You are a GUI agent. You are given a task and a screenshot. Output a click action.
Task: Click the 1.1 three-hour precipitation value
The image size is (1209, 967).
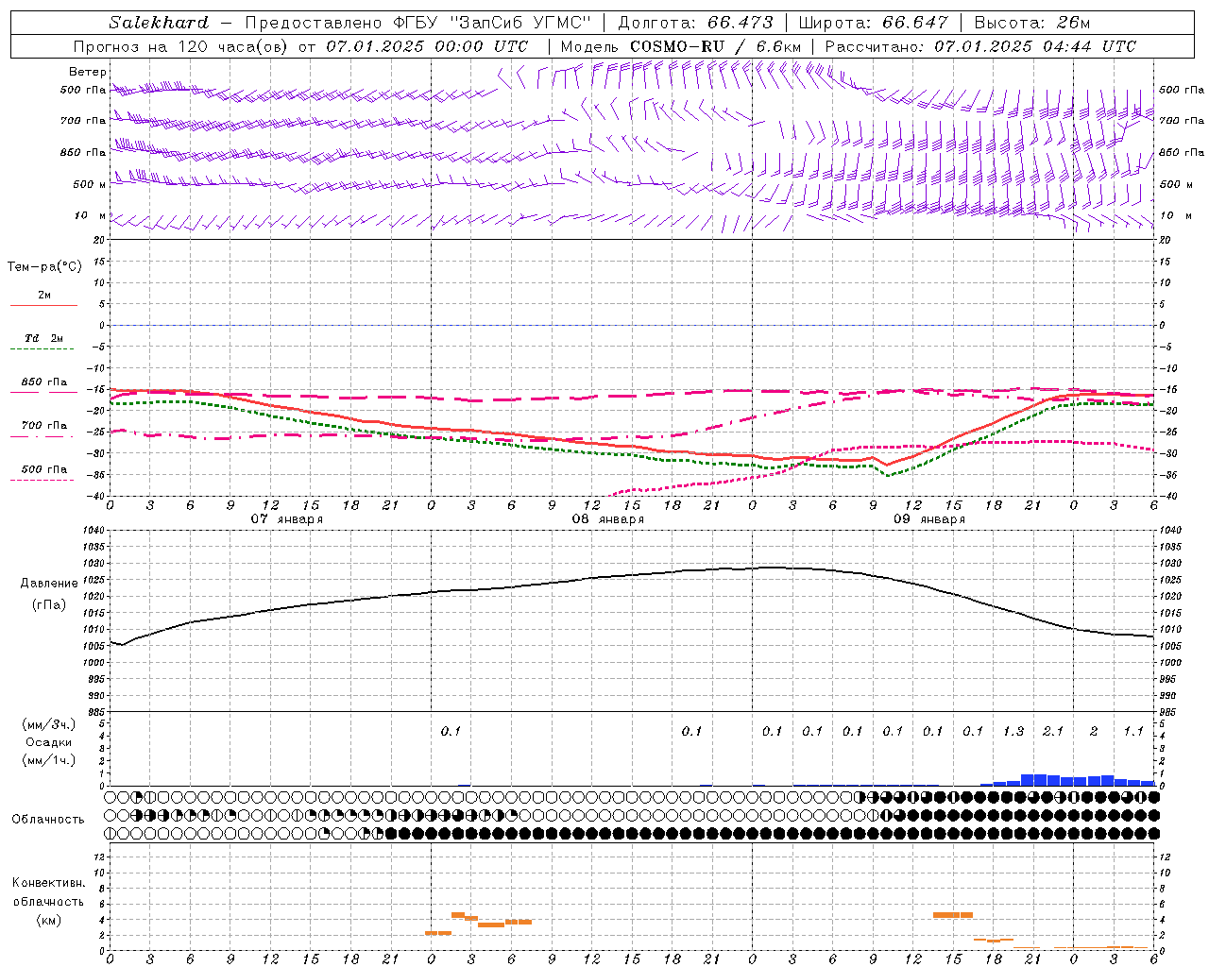tap(1133, 732)
